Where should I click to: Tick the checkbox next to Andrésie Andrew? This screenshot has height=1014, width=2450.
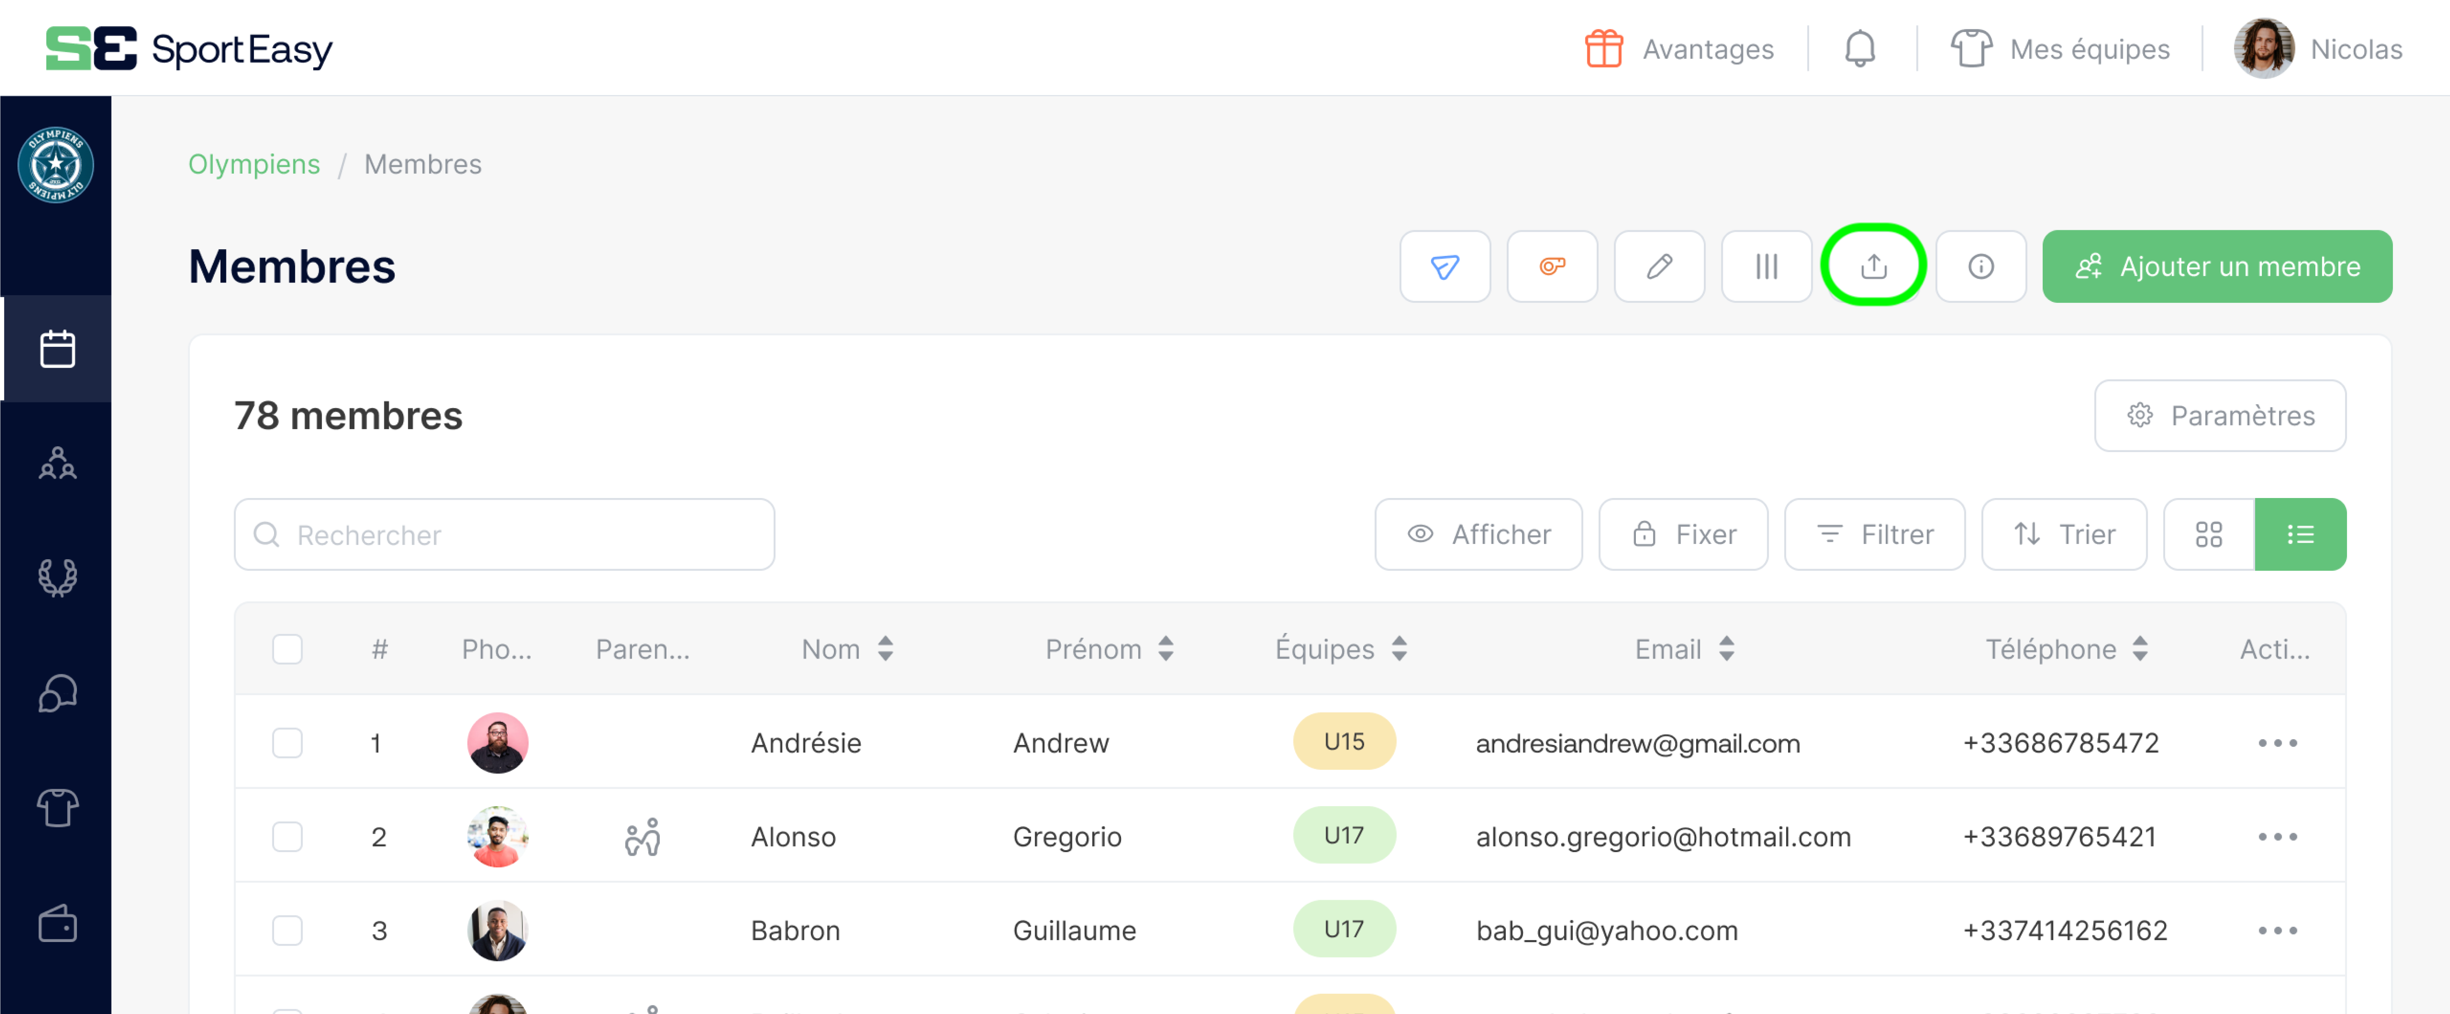coord(287,742)
